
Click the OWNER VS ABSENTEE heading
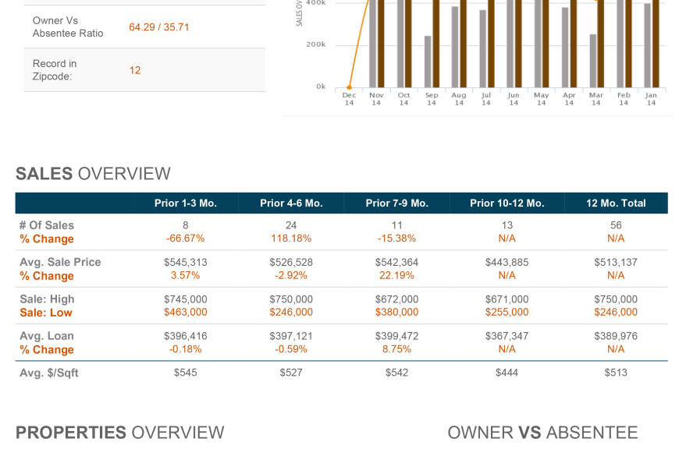(542, 431)
